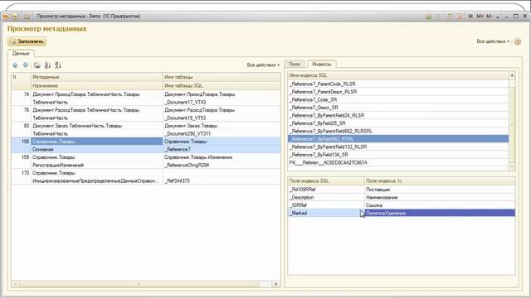Select index _Reference7_ByField134_SR
Image resolution: width=531 pixels, height=298 pixels.
[398, 155]
